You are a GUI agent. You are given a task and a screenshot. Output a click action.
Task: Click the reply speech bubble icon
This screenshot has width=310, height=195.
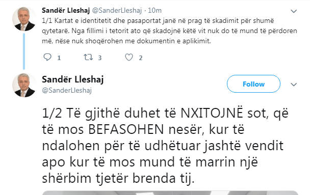point(47,58)
